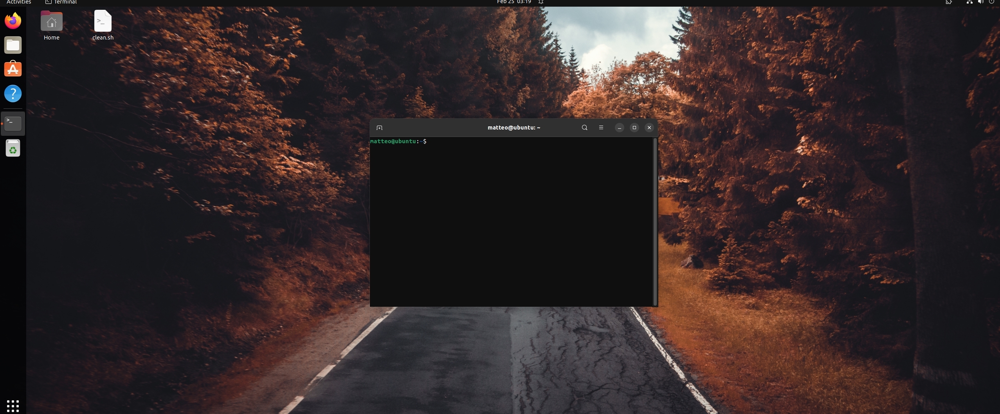Launch Ubuntu Software from the dock
The width and height of the screenshot is (1000, 414).
click(x=13, y=69)
